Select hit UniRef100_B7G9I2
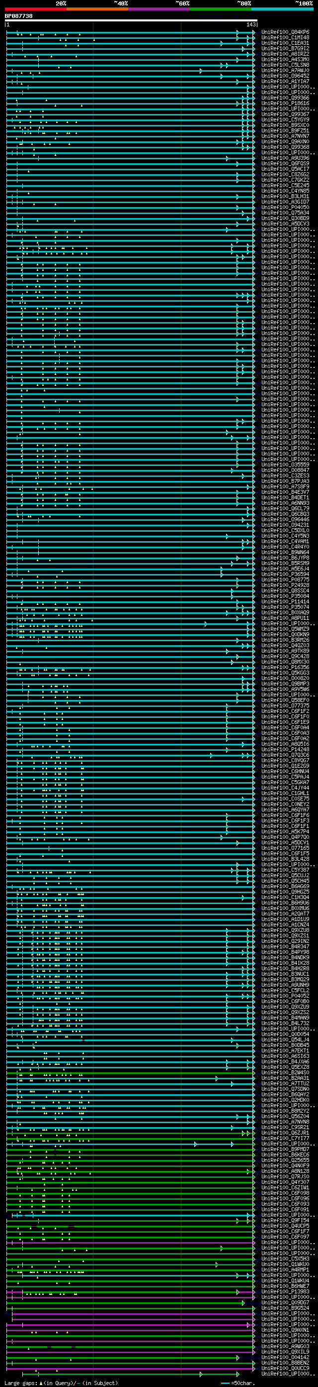Viewport: 318px width, 1387px height. 285,48
